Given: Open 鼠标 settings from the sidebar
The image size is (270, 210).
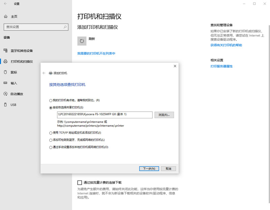Looking at the screenshot, I should click(5, 72).
